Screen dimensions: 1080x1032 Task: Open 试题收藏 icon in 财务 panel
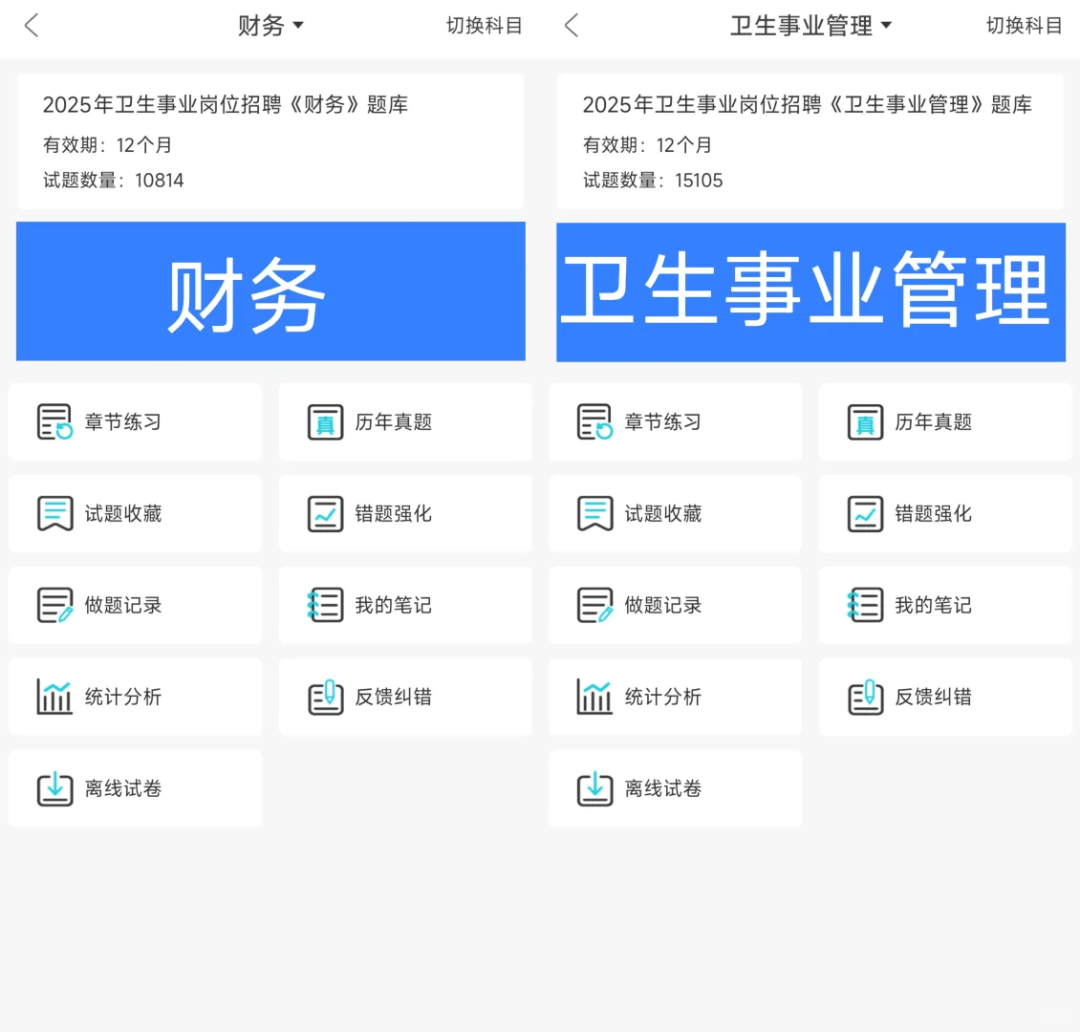click(x=54, y=513)
